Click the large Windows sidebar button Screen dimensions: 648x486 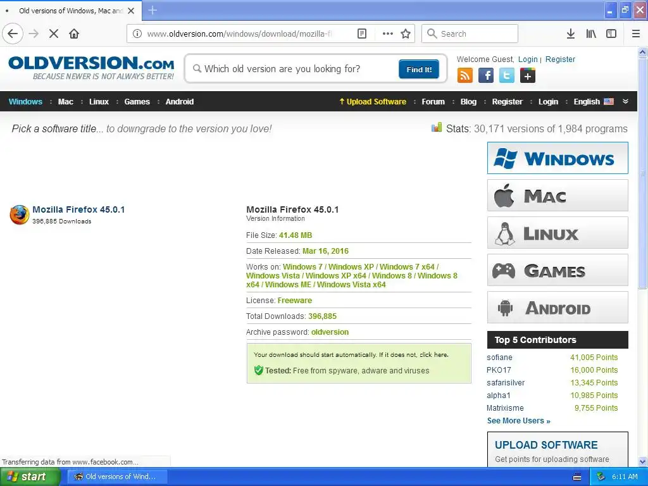coord(558,158)
